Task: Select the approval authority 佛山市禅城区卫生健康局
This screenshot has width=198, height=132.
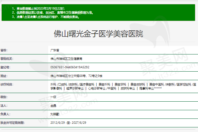Action: coord(66,59)
